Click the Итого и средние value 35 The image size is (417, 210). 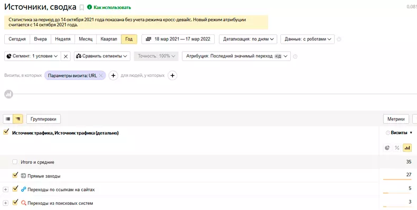tap(409, 162)
